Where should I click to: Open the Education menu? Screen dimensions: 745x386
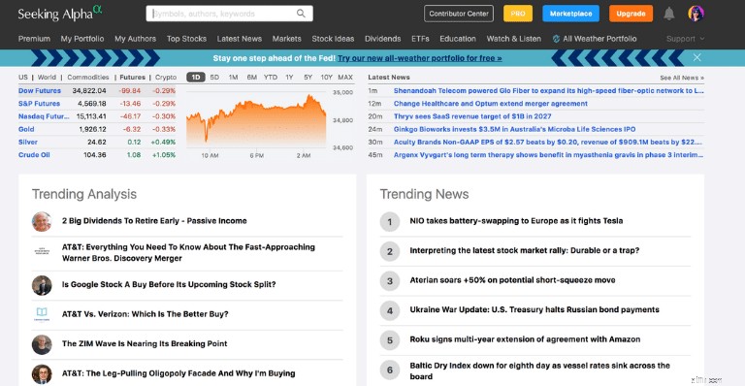click(458, 39)
